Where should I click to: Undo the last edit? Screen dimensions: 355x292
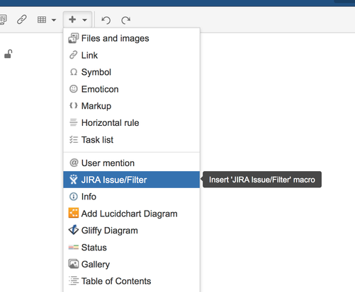point(106,20)
